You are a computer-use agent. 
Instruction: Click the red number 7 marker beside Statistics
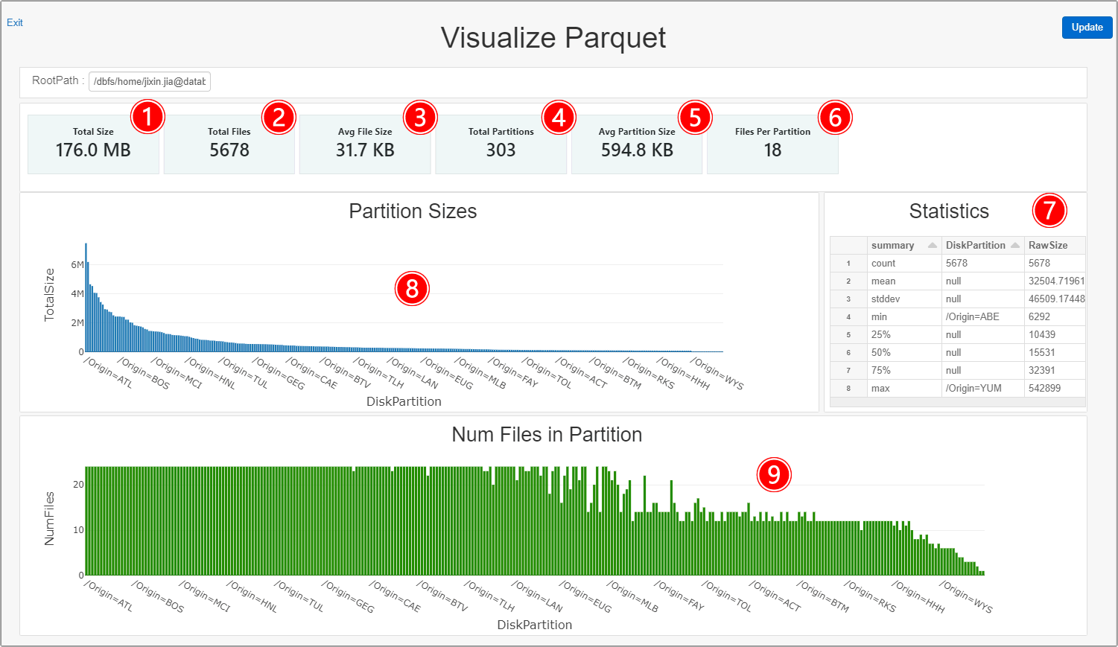(x=1049, y=211)
